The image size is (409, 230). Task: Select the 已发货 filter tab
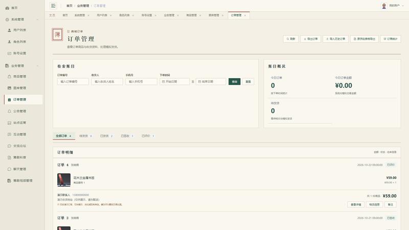[106, 136]
